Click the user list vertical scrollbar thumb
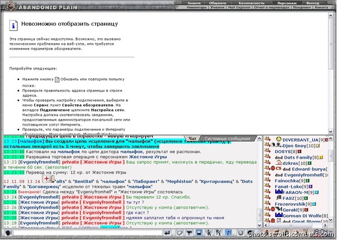Viewport: 337px width, 240px height. click(x=331, y=155)
